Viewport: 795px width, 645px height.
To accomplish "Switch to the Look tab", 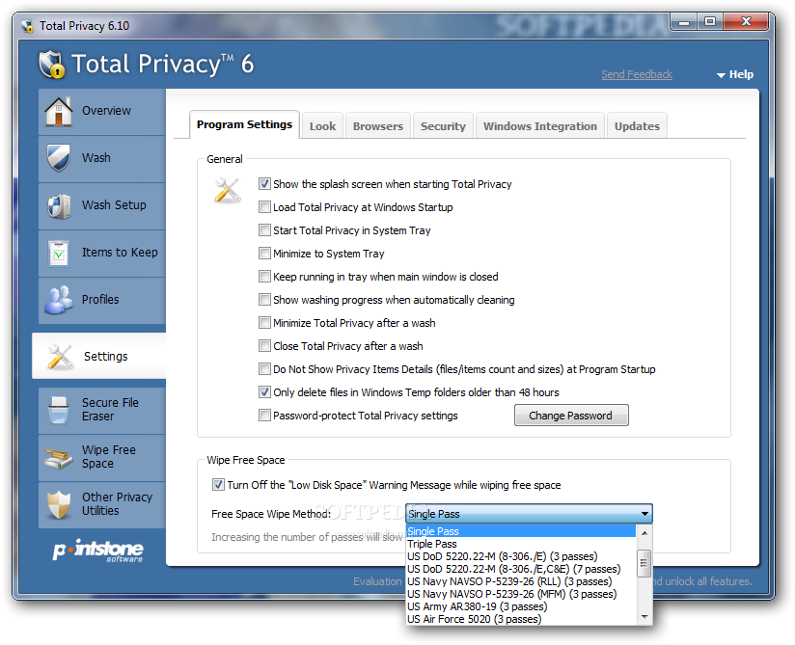I will tap(322, 126).
